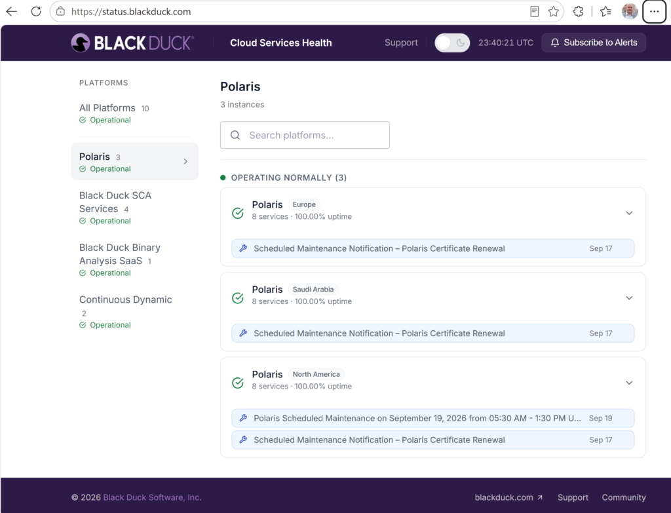Click the PLATFORMS sidebar heading
This screenshot has height=513, width=671.
point(104,83)
